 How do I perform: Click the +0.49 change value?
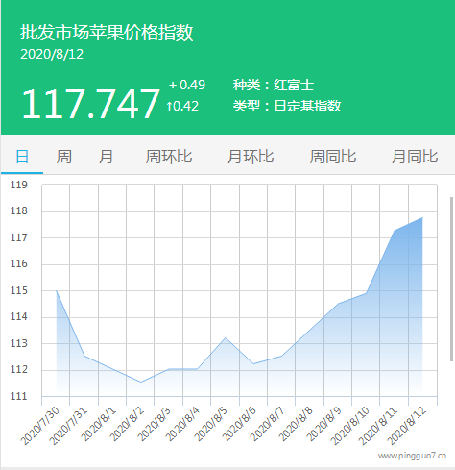[187, 85]
